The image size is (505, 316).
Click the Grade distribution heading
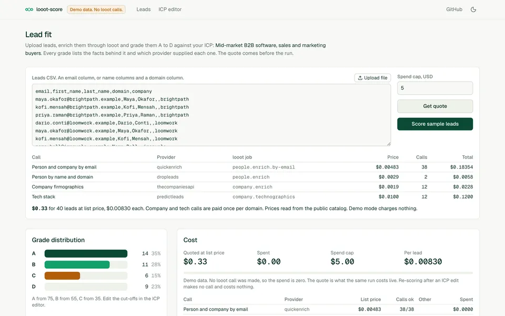click(x=58, y=240)
